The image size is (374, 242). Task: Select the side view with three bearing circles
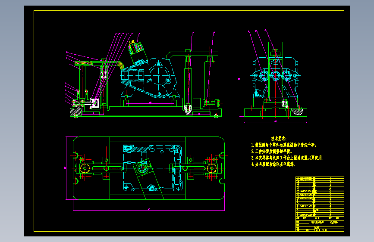pos(276,80)
